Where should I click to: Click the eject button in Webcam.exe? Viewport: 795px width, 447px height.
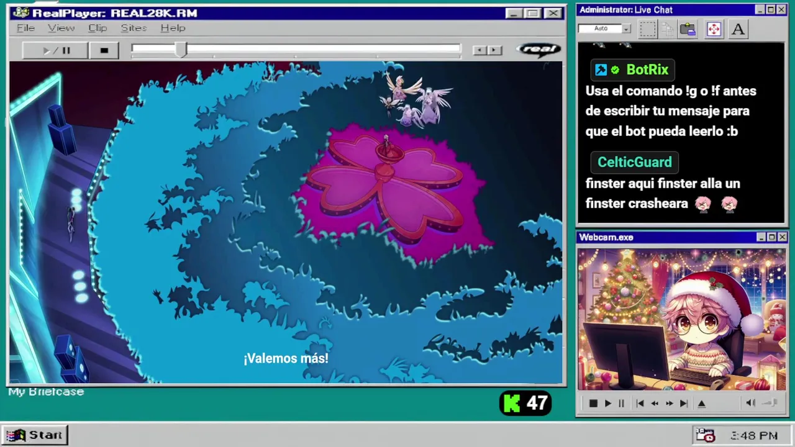coord(701,404)
